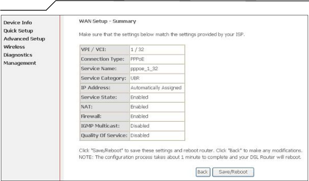Image resolution: width=309 pixels, height=181 pixels.
Task: Click the 'Connection Type:' label cell
Action: tap(104, 59)
